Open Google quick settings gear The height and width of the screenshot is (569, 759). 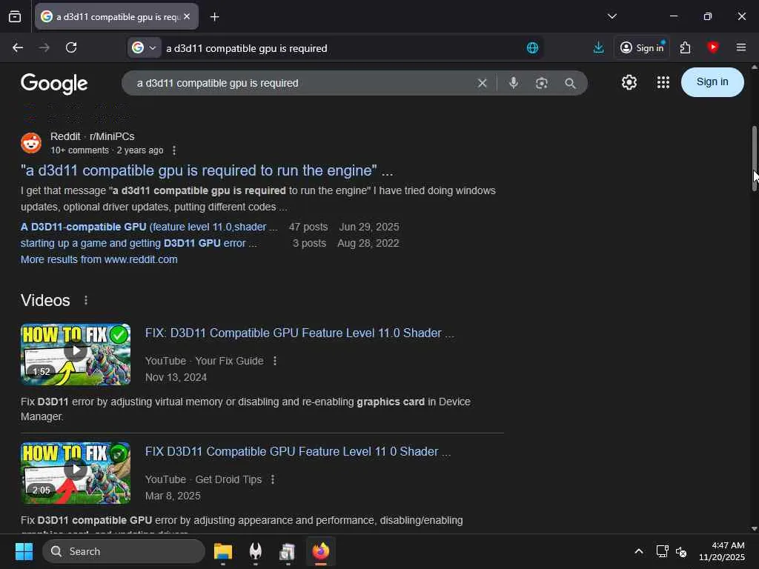pyautogui.click(x=629, y=83)
